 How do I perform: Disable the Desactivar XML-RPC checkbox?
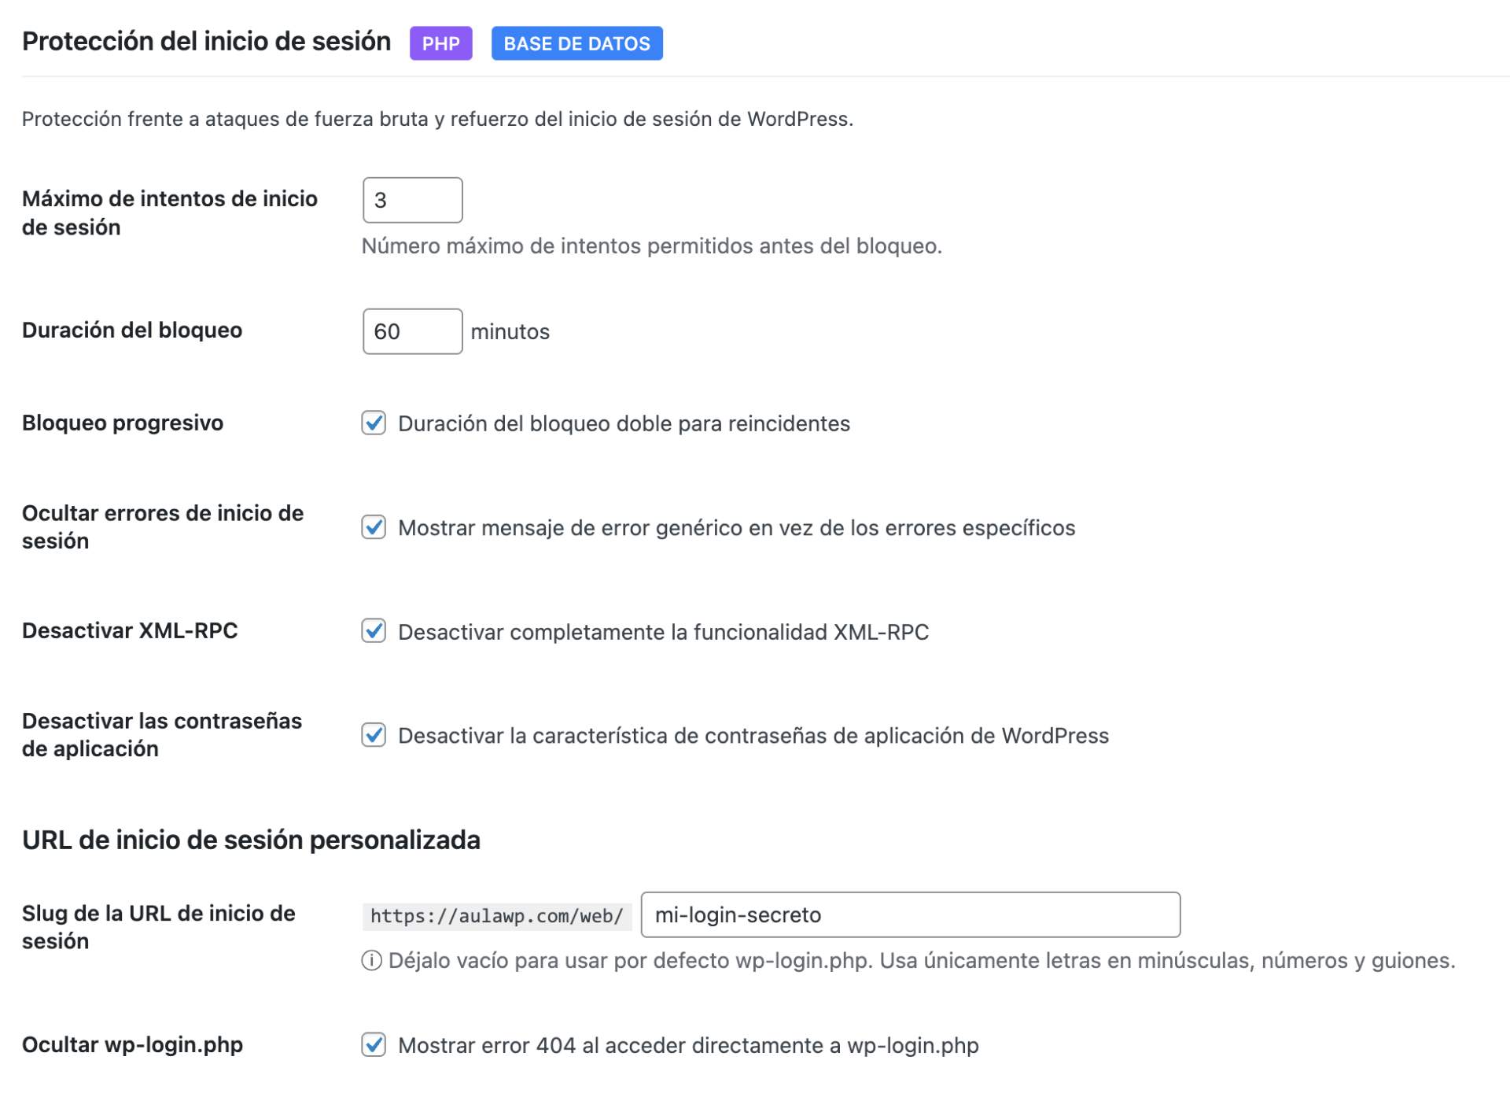[374, 631]
